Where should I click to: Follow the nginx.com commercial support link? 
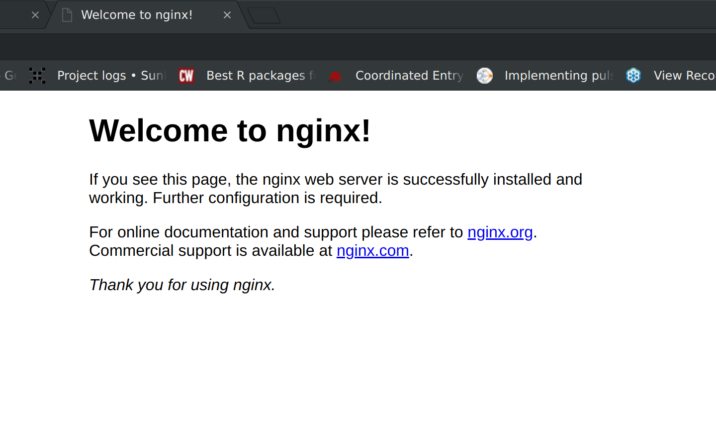pos(372,251)
